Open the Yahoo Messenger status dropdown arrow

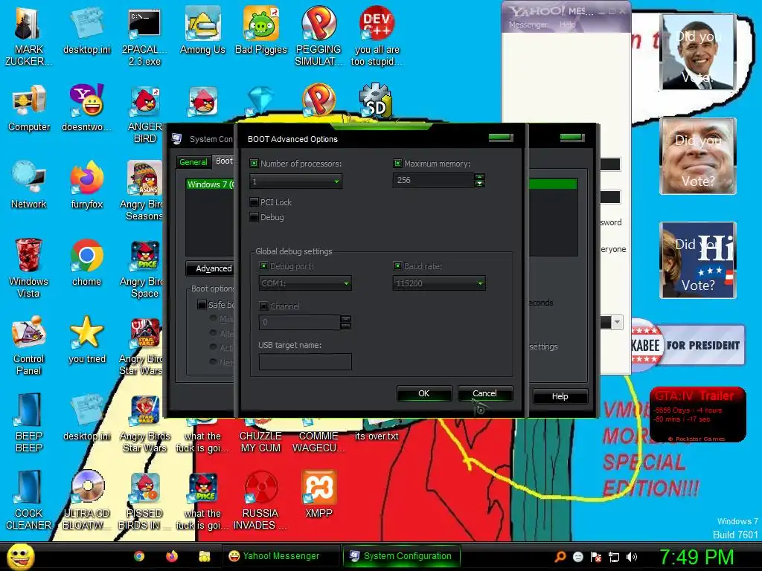click(x=617, y=322)
